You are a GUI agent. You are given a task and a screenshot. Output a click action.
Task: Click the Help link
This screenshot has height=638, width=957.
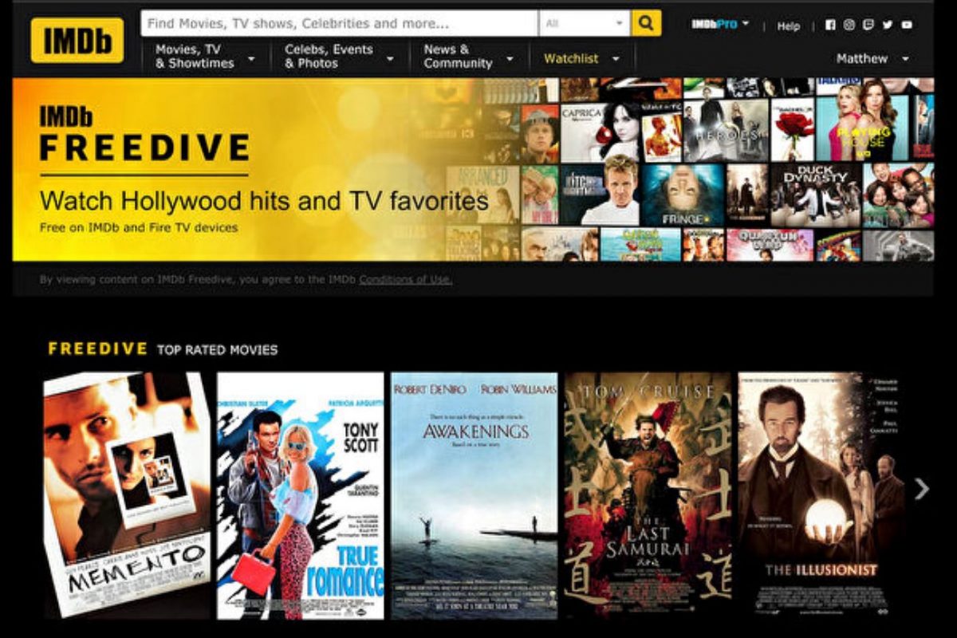tap(788, 26)
